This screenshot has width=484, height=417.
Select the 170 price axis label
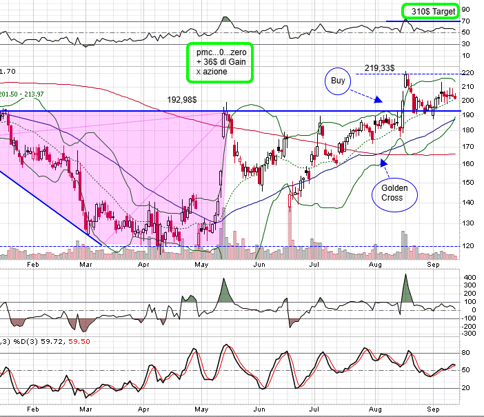[467, 147]
